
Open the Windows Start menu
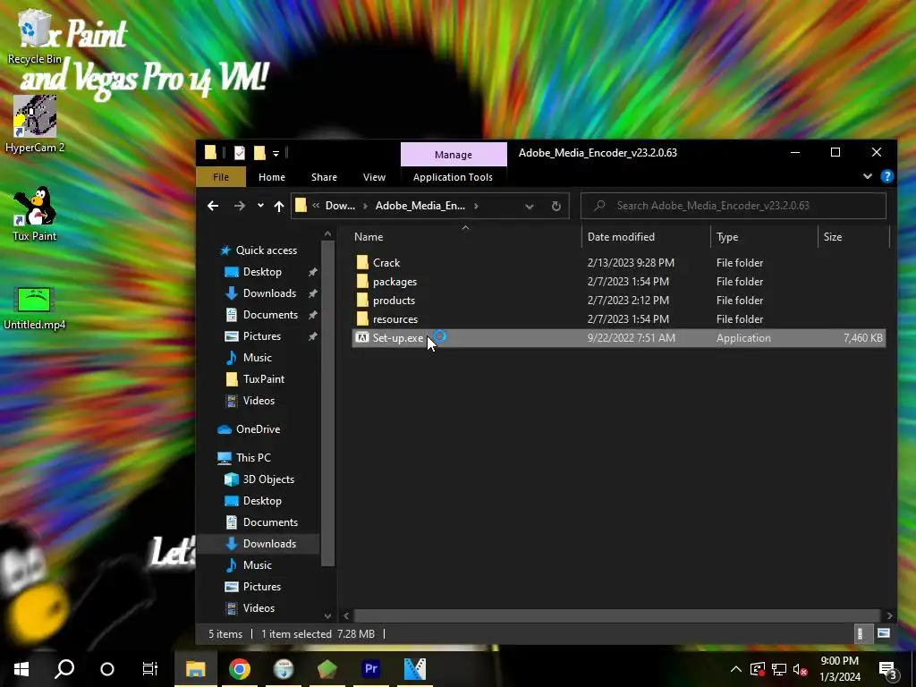pos(21,668)
